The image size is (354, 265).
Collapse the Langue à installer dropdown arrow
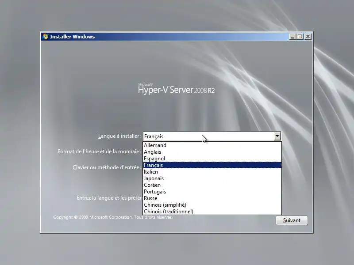pyautogui.click(x=277, y=136)
